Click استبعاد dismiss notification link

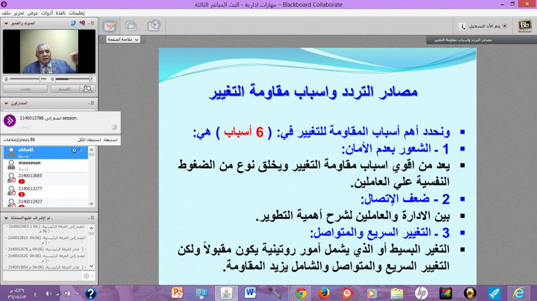tap(110, 140)
